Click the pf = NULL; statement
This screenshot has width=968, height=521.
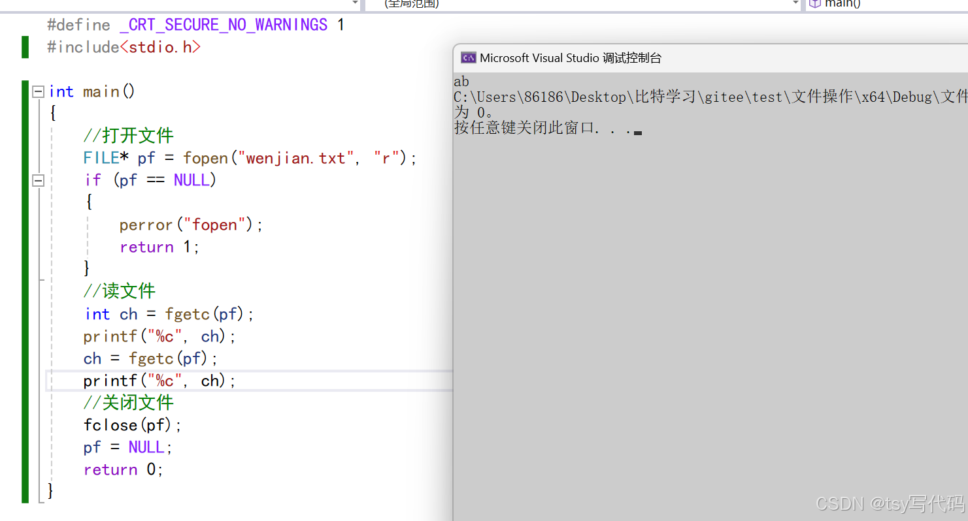point(128,447)
